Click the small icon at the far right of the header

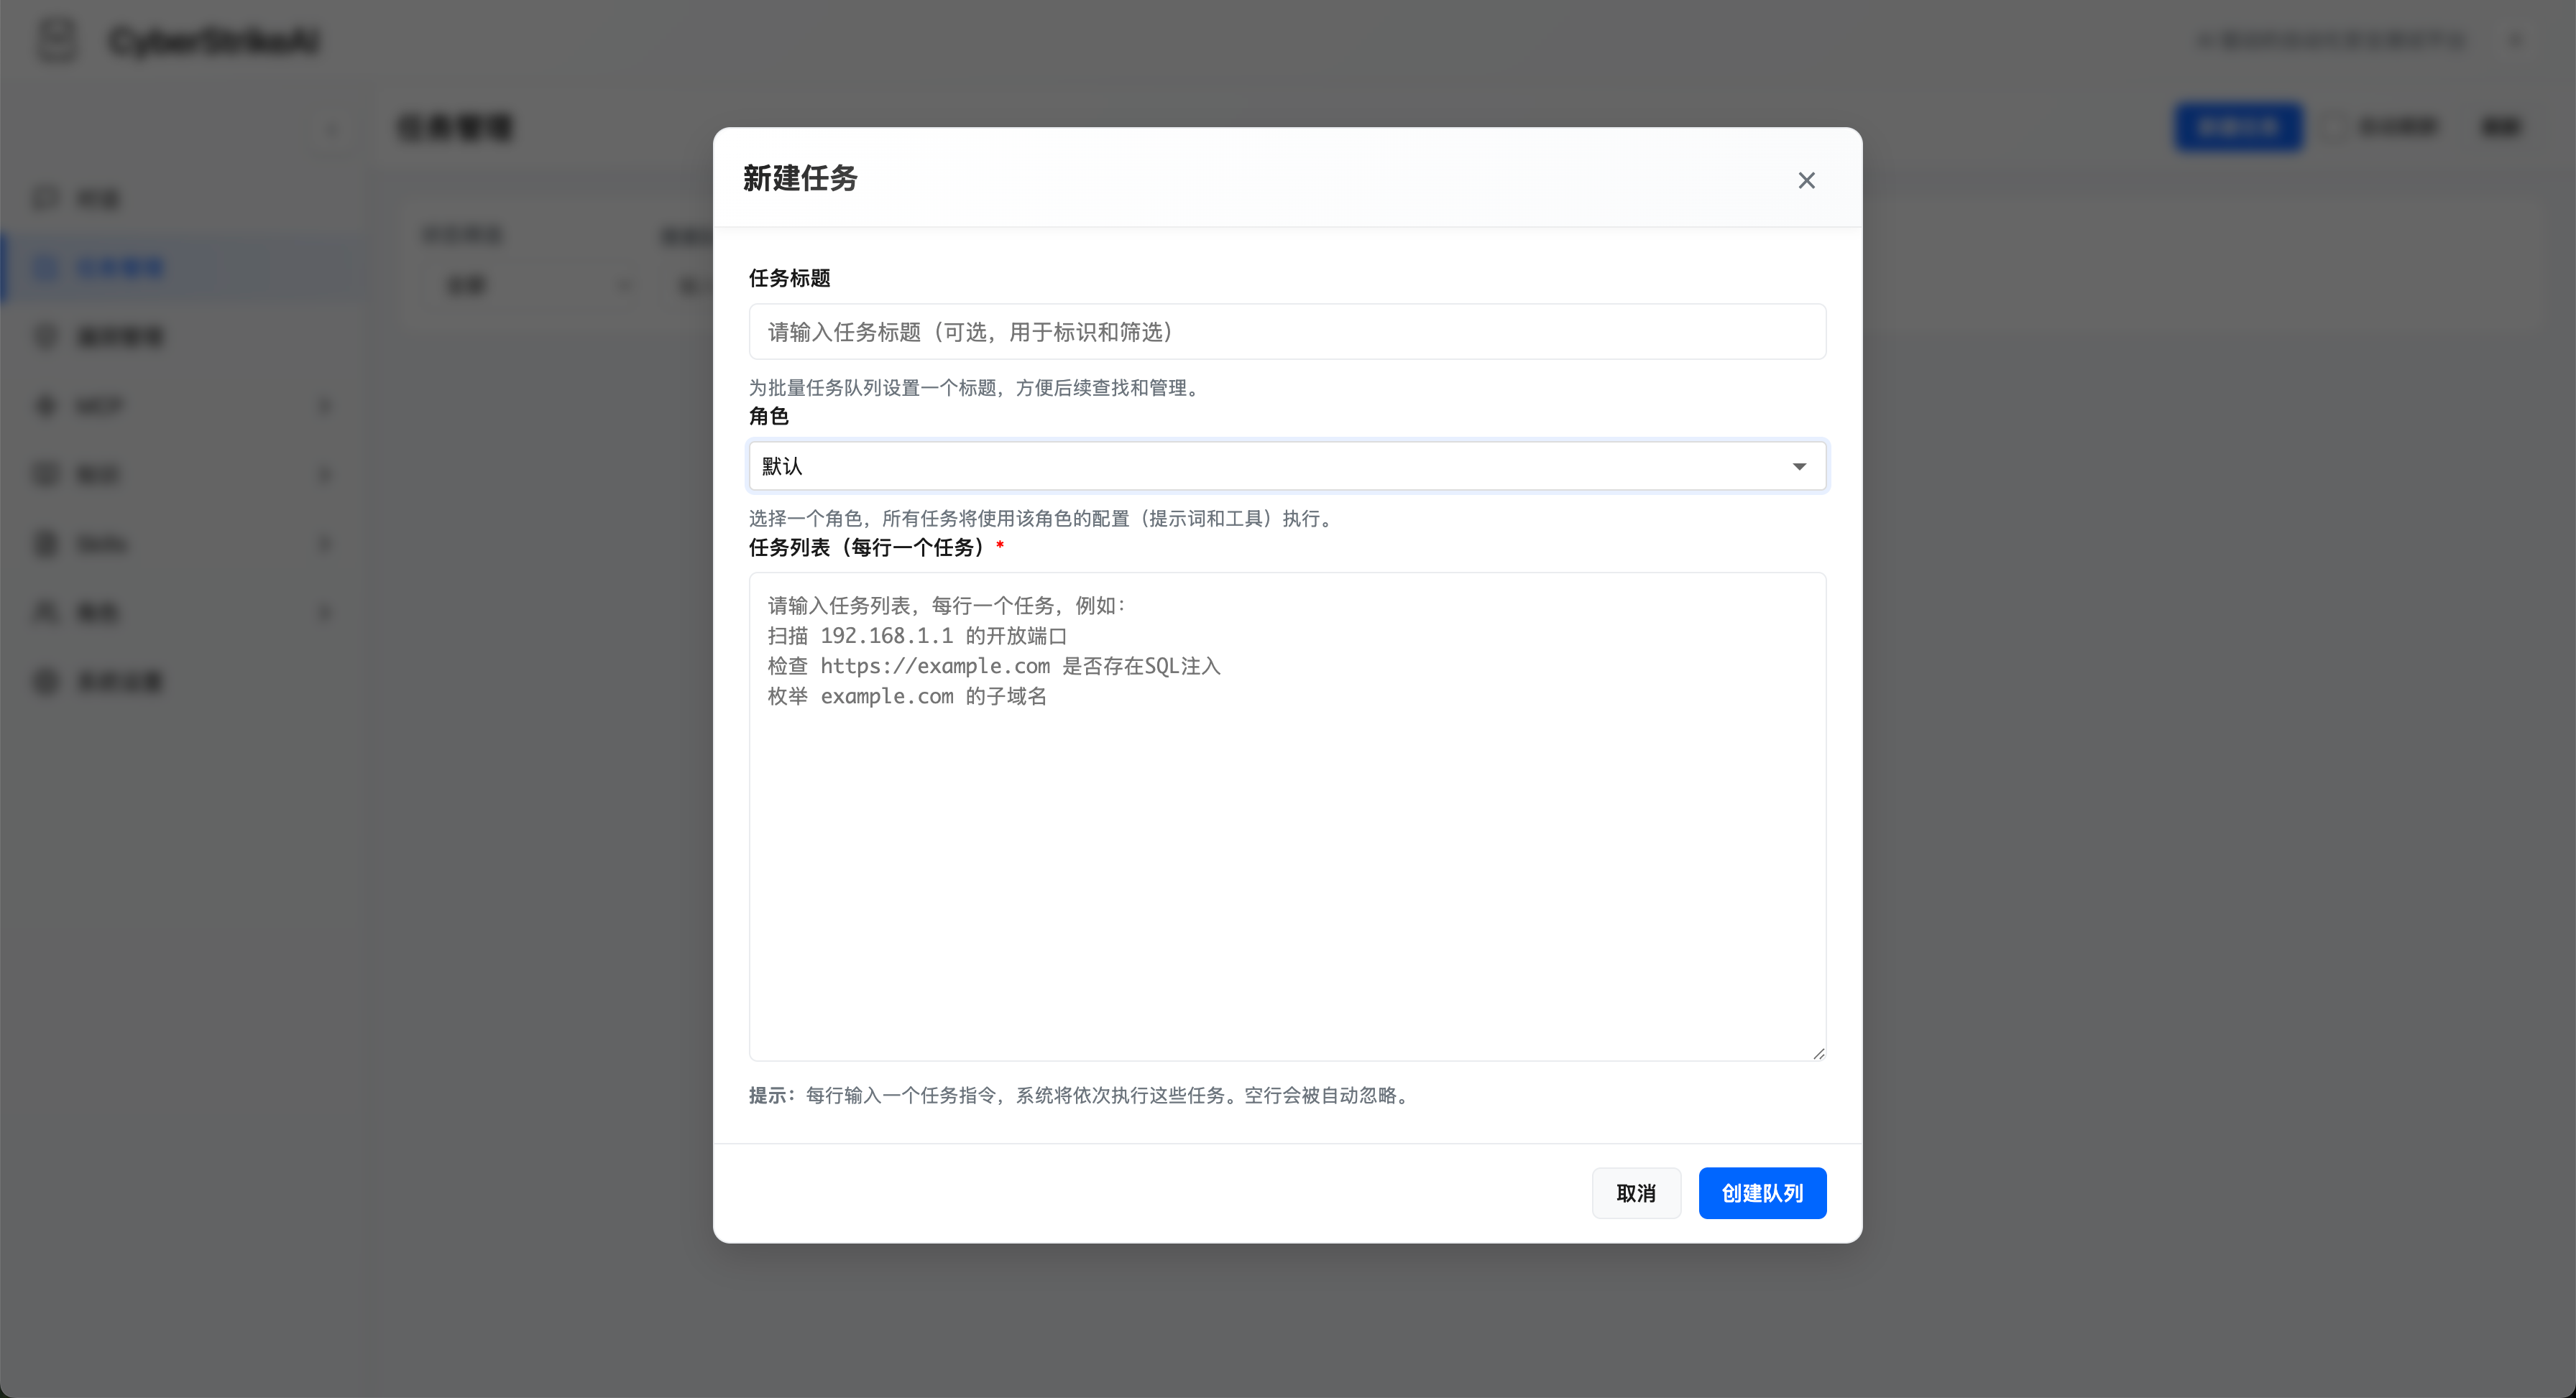pyautogui.click(x=2516, y=40)
